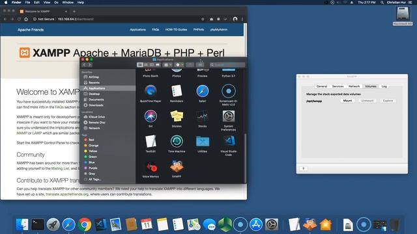Open the Finder group-by arrangement dropdown

(x=167, y=65)
